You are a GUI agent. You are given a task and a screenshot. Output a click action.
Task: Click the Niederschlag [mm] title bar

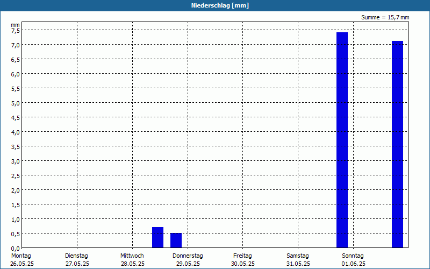(x=215, y=5)
